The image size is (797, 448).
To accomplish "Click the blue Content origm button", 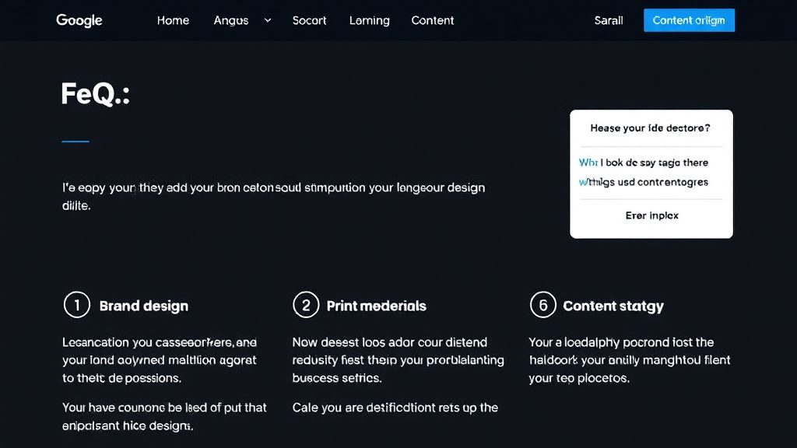I will 689,20.
